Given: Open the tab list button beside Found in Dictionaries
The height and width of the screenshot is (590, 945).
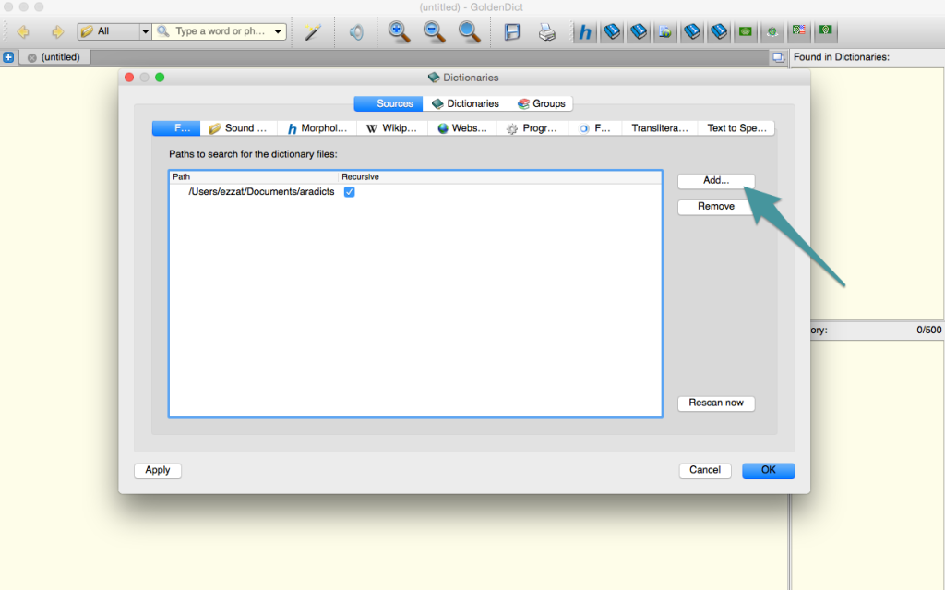Looking at the screenshot, I should tap(778, 57).
